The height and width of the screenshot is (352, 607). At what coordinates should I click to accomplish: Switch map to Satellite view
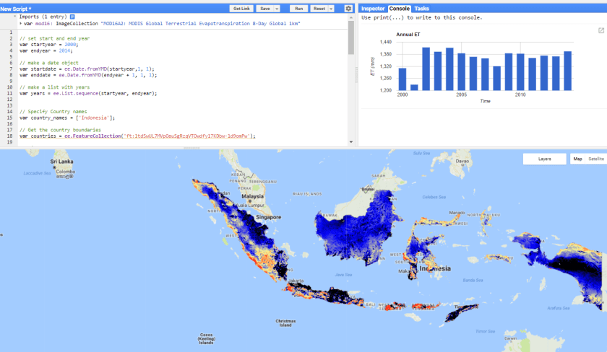tap(595, 159)
